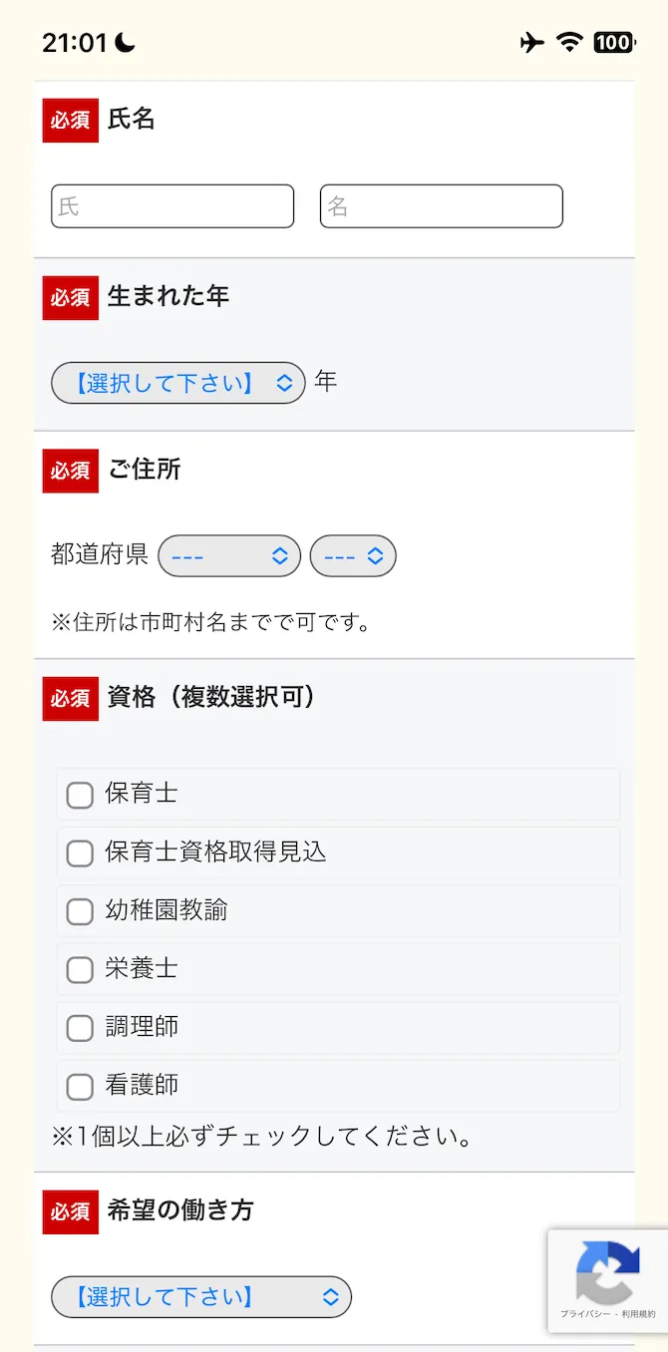Check the 保育士 qualification checkbox
Screen dimensions: 668x1352
click(80, 795)
